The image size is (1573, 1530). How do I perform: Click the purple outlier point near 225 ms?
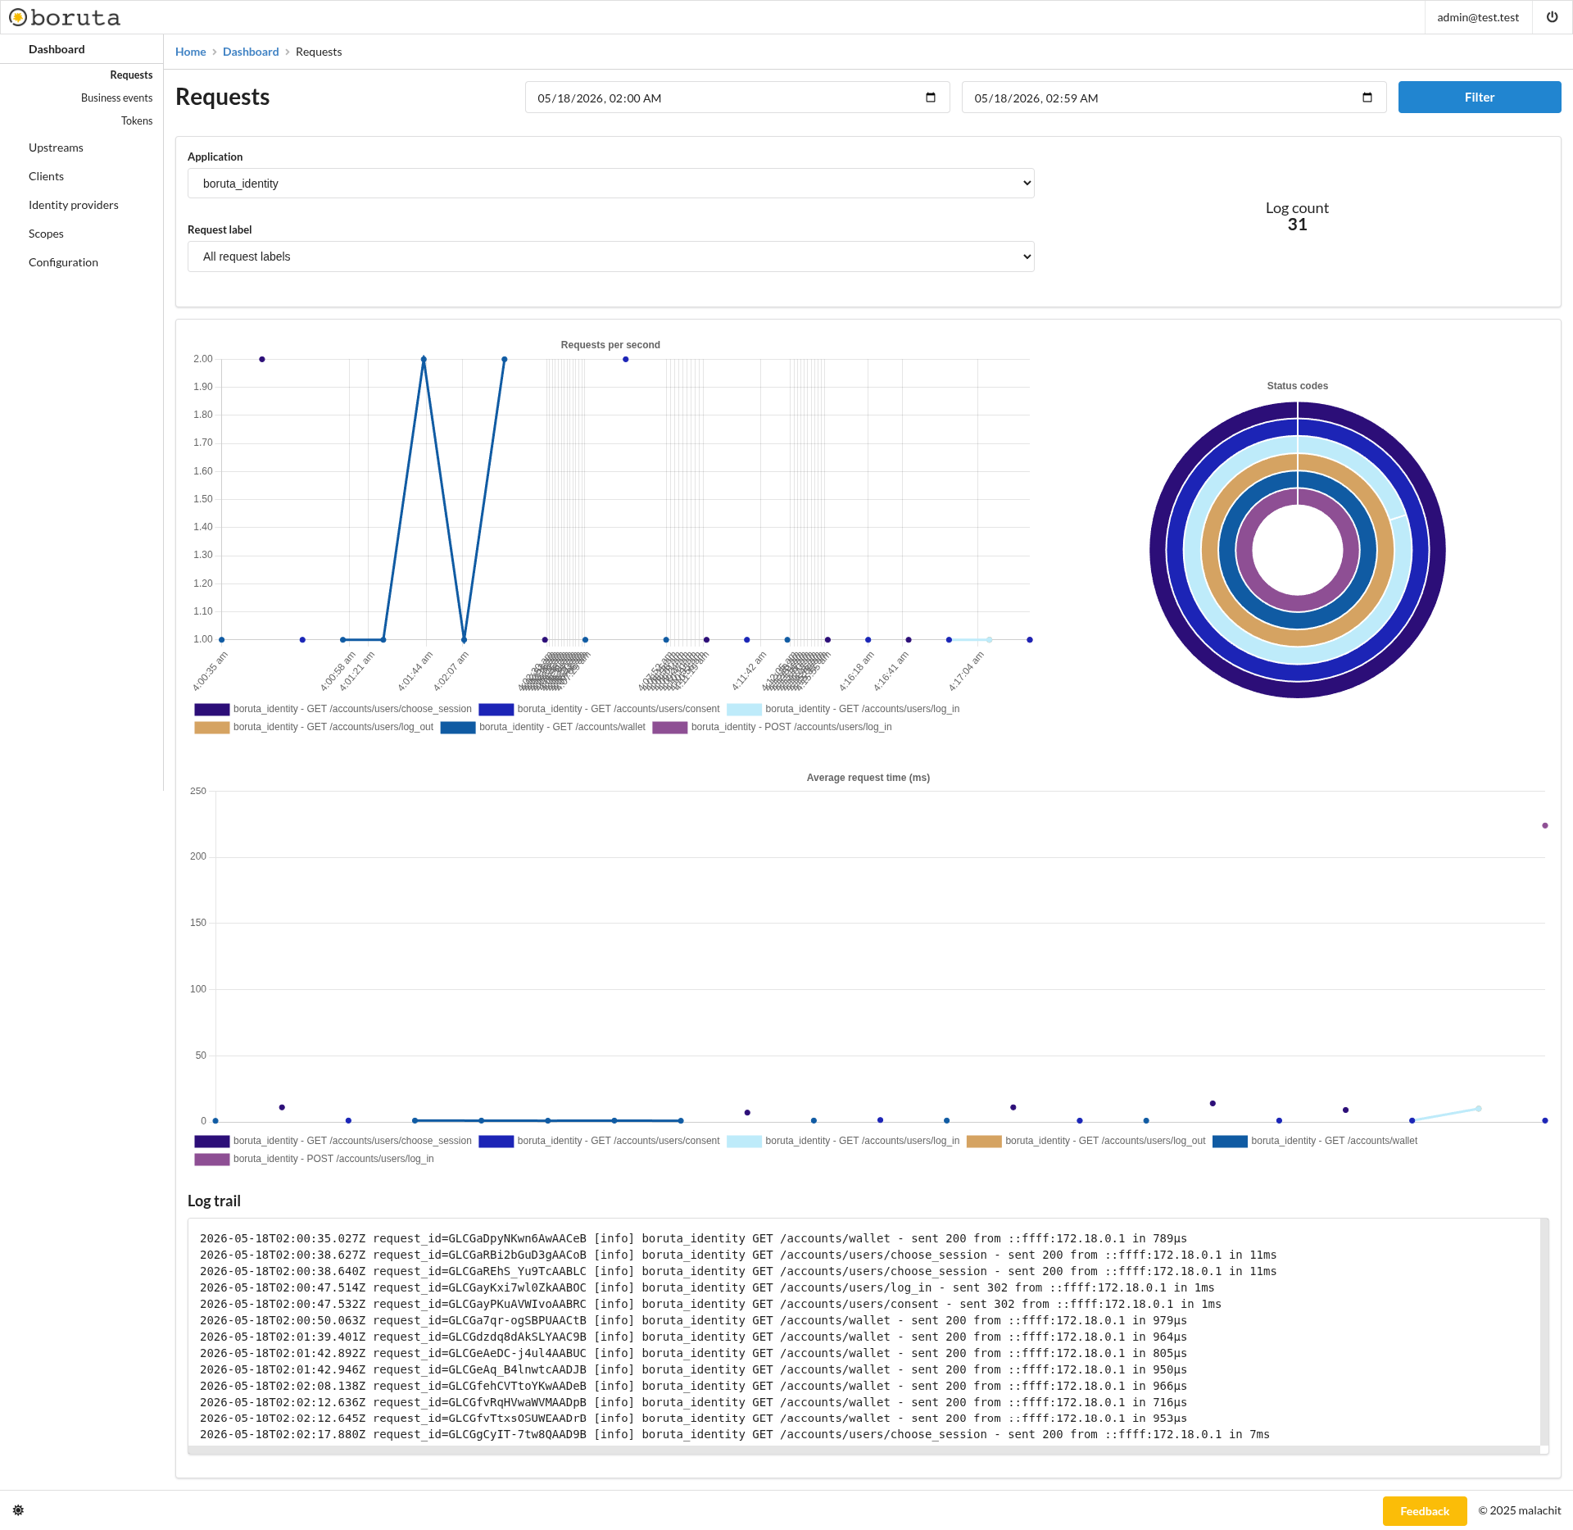1545,825
